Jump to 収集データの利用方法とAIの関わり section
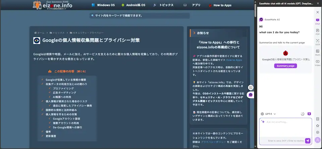The image size is (322, 149). pos(66,84)
